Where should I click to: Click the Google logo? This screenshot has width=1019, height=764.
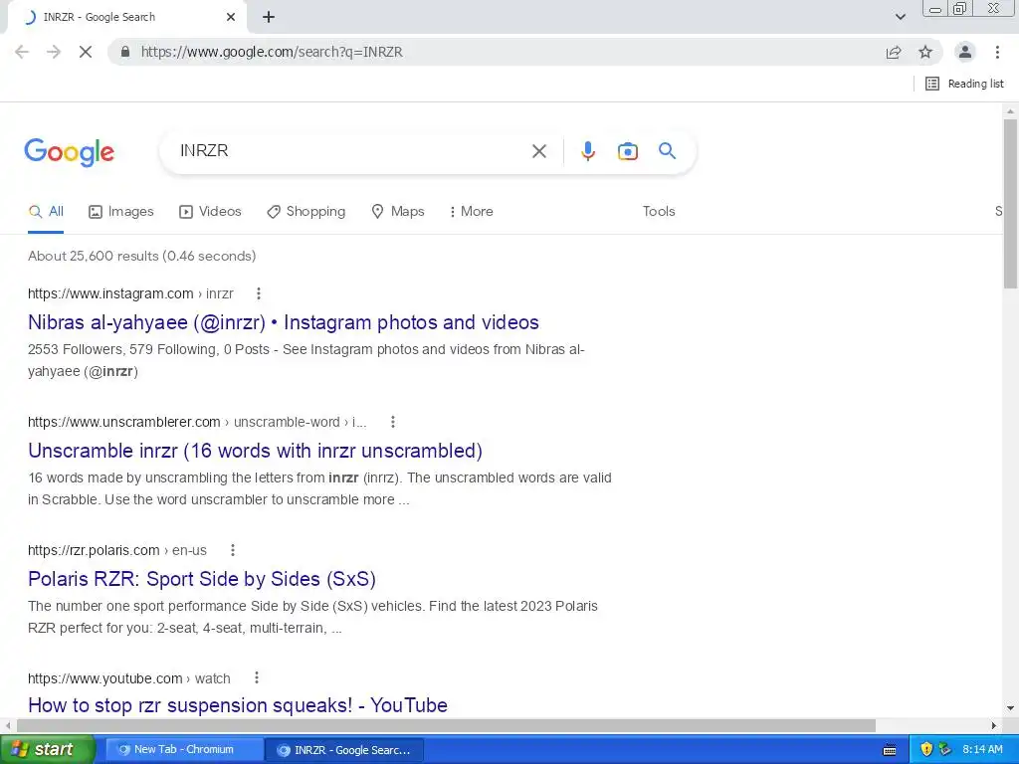tap(69, 152)
